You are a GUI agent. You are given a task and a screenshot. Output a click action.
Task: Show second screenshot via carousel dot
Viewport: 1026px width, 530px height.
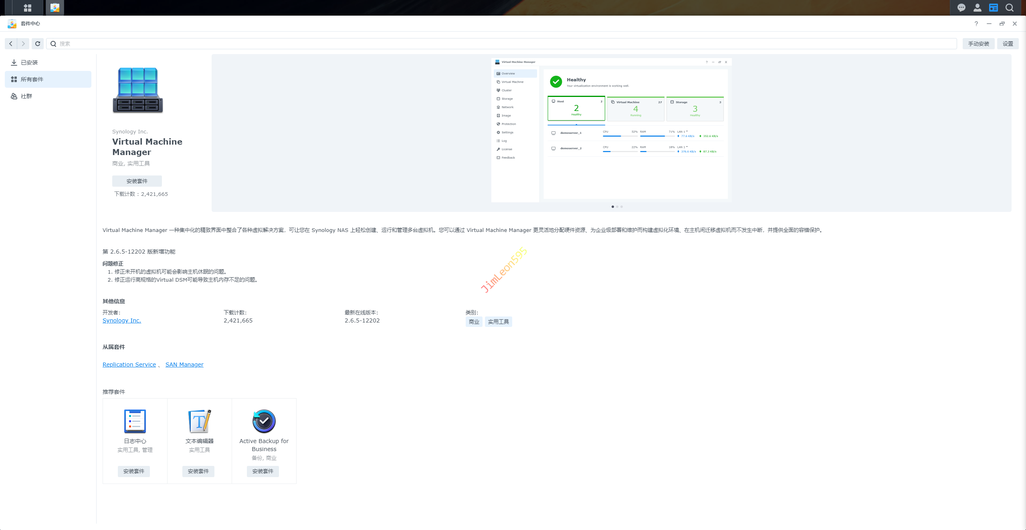click(617, 207)
